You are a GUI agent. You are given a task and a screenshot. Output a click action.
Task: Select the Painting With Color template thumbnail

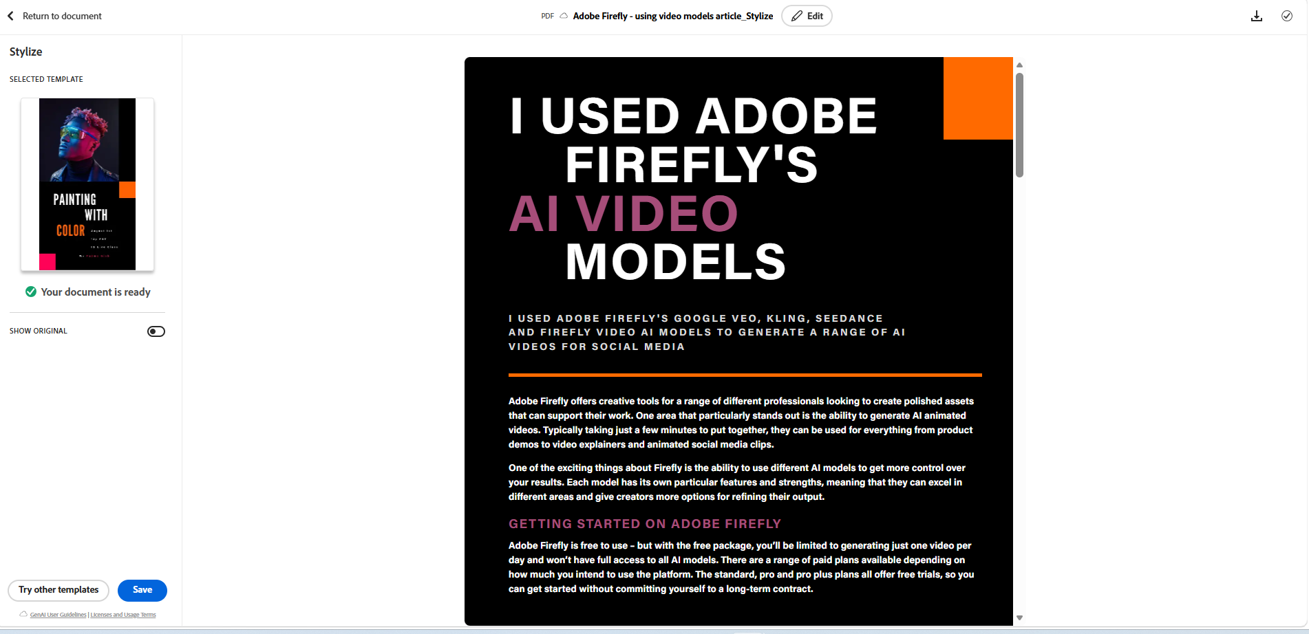point(87,184)
